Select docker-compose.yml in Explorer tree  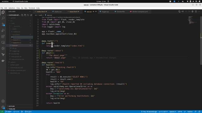point(18,70)
